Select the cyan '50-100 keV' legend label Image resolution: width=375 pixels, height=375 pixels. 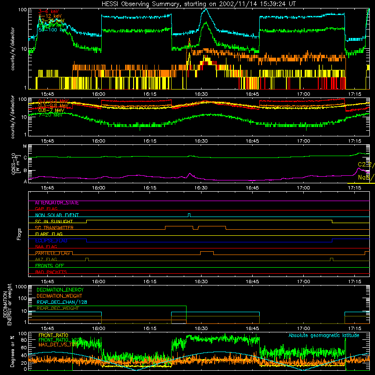point(52,30)
